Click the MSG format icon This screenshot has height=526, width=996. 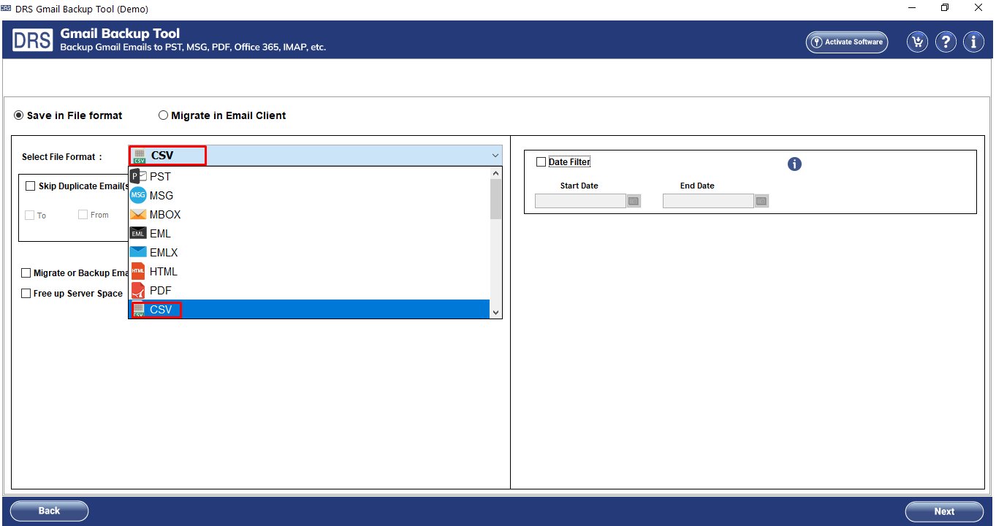tap(138, 195)
